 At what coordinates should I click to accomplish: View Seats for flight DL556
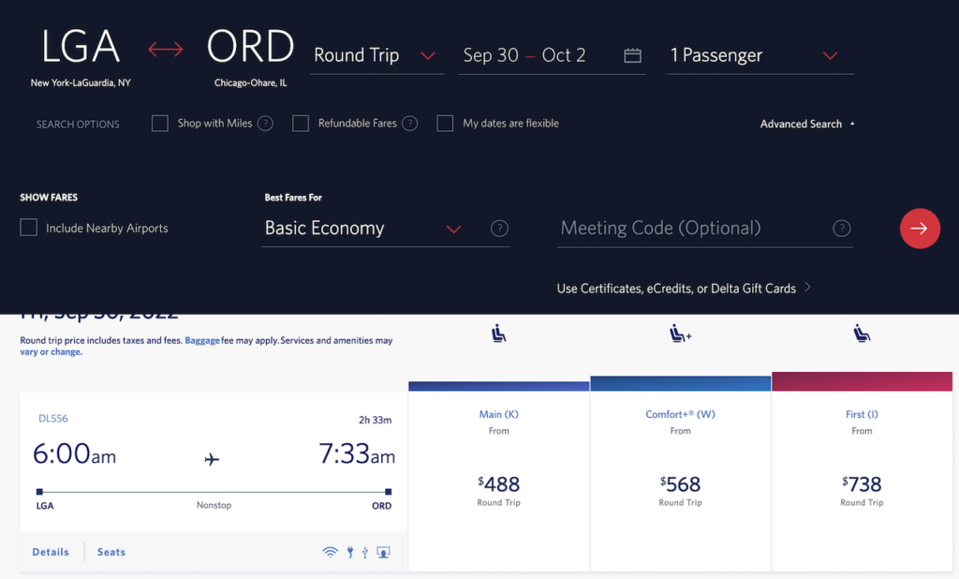(x=111, y=552)
